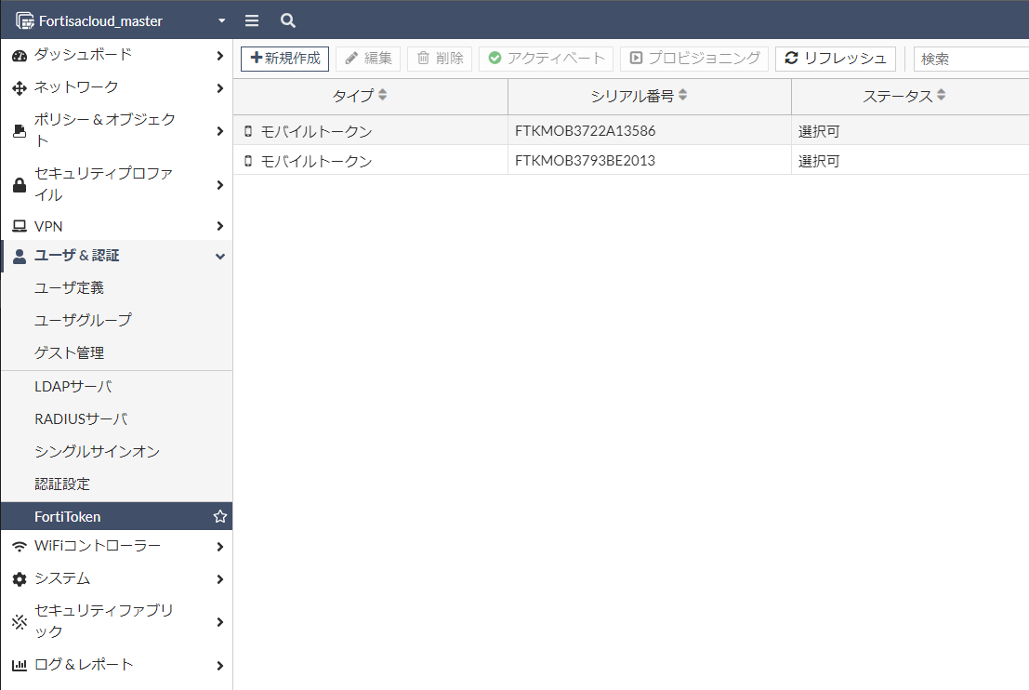The image size is (1029, 690).
Task: Click the ネットワーク arrows icon
Action: [20, 88]
